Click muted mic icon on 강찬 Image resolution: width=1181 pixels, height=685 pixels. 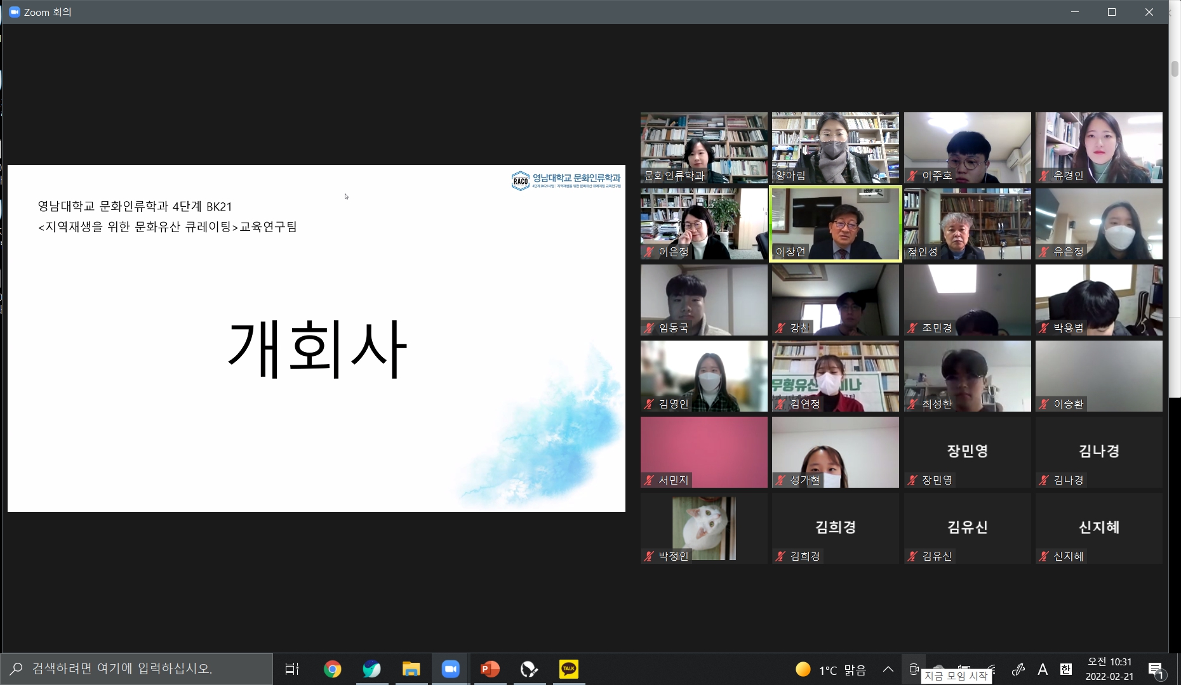pos(780,328)
